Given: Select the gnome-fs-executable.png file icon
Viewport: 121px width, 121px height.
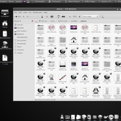Looking at the screenshot, I should tap(51, 77).
